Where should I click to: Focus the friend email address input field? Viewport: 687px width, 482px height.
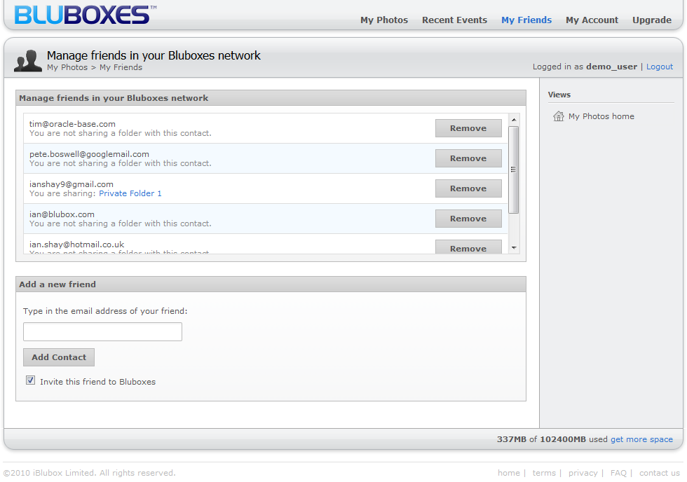[102, 332]
